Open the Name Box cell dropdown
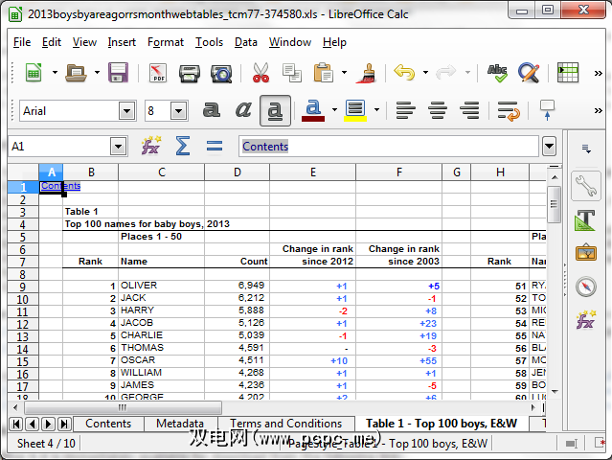 118,147
